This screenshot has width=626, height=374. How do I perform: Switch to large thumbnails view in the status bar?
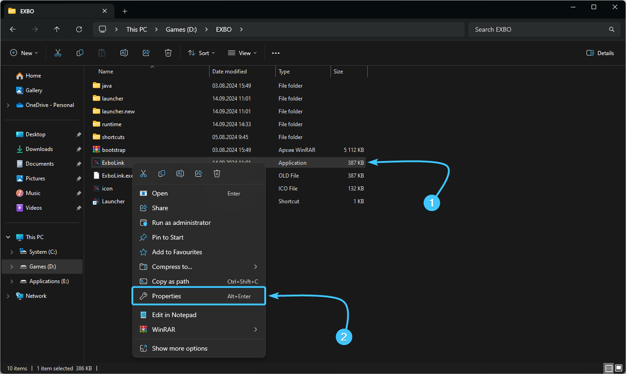click(x=618, y=368)
